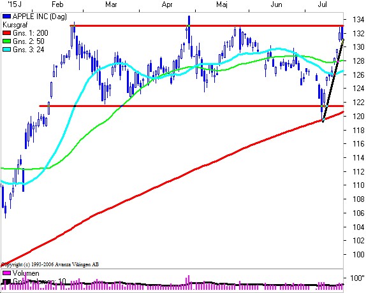Image resolution: width=366 pixels, height=293 pixels.
Task: Click the 'Gns. 2: 50' legend label
Action: click(29, 41)
